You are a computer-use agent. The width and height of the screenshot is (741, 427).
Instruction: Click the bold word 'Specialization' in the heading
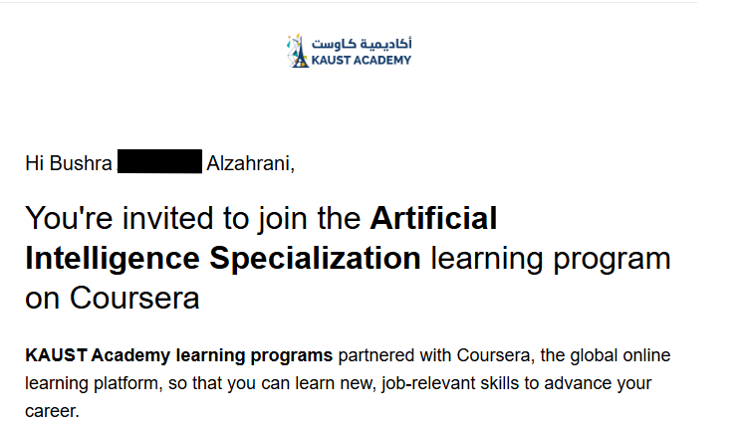coord(315,259)
